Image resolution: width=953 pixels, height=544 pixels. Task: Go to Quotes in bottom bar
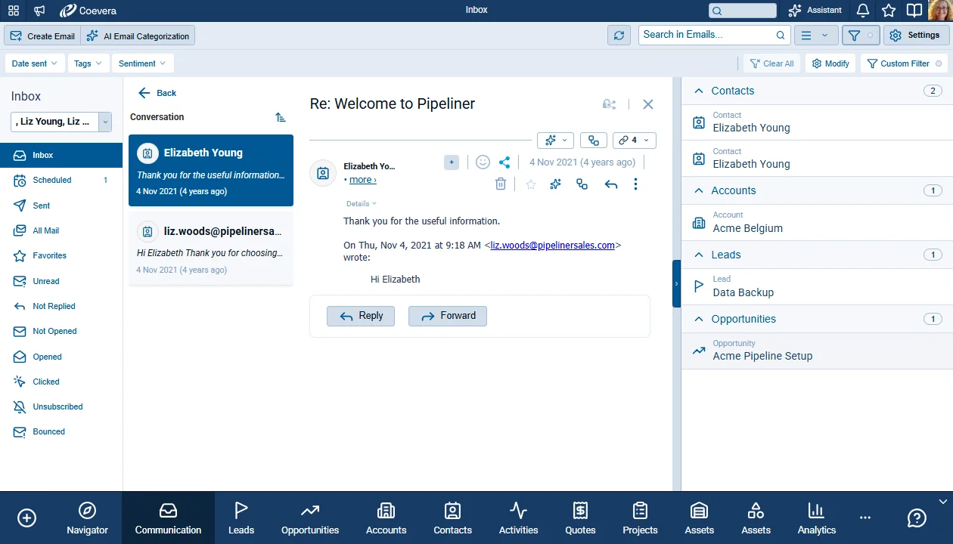coord(580,518)
